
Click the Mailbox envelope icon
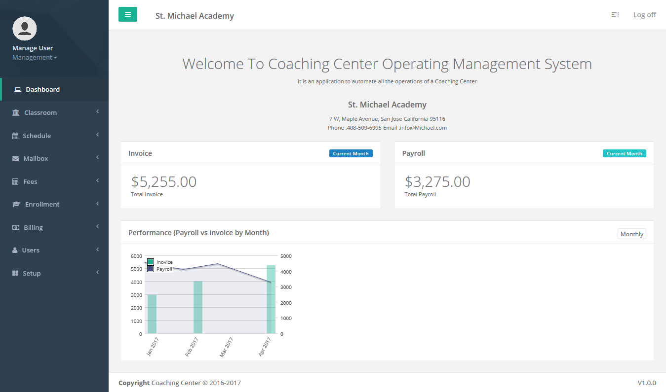pos(15,159)
